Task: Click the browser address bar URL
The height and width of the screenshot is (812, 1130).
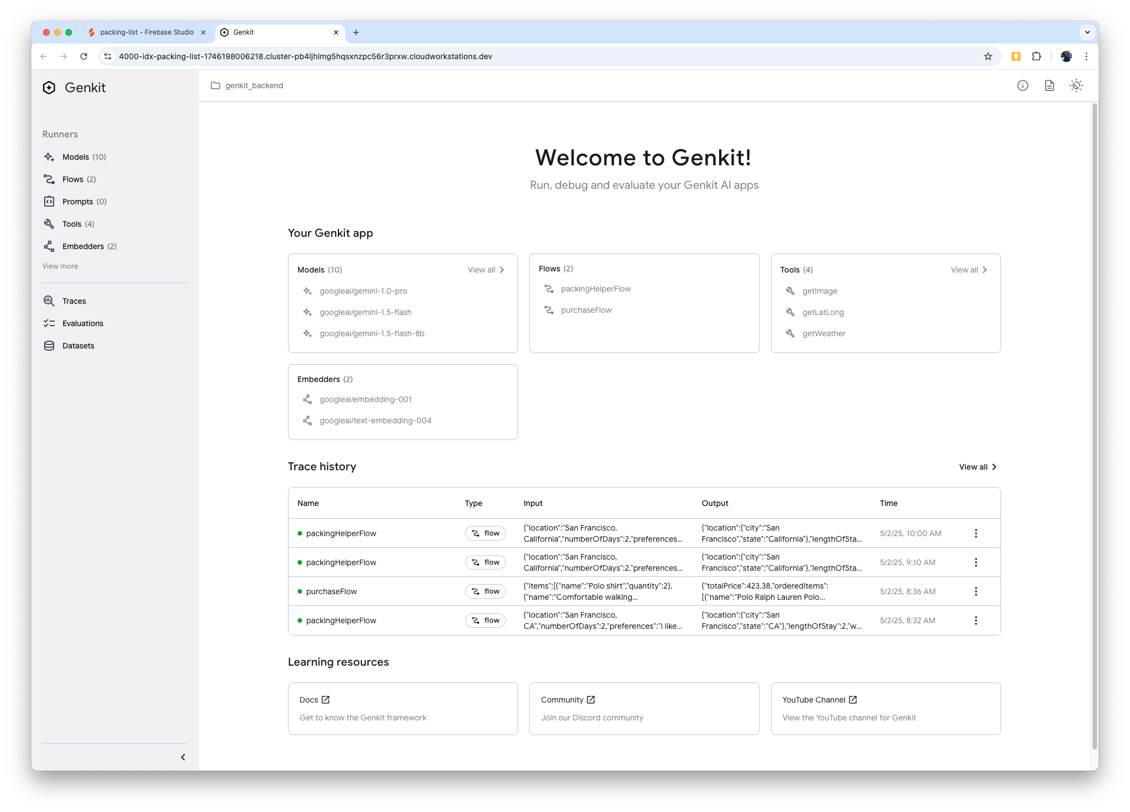Action: (x=305, y=56)
